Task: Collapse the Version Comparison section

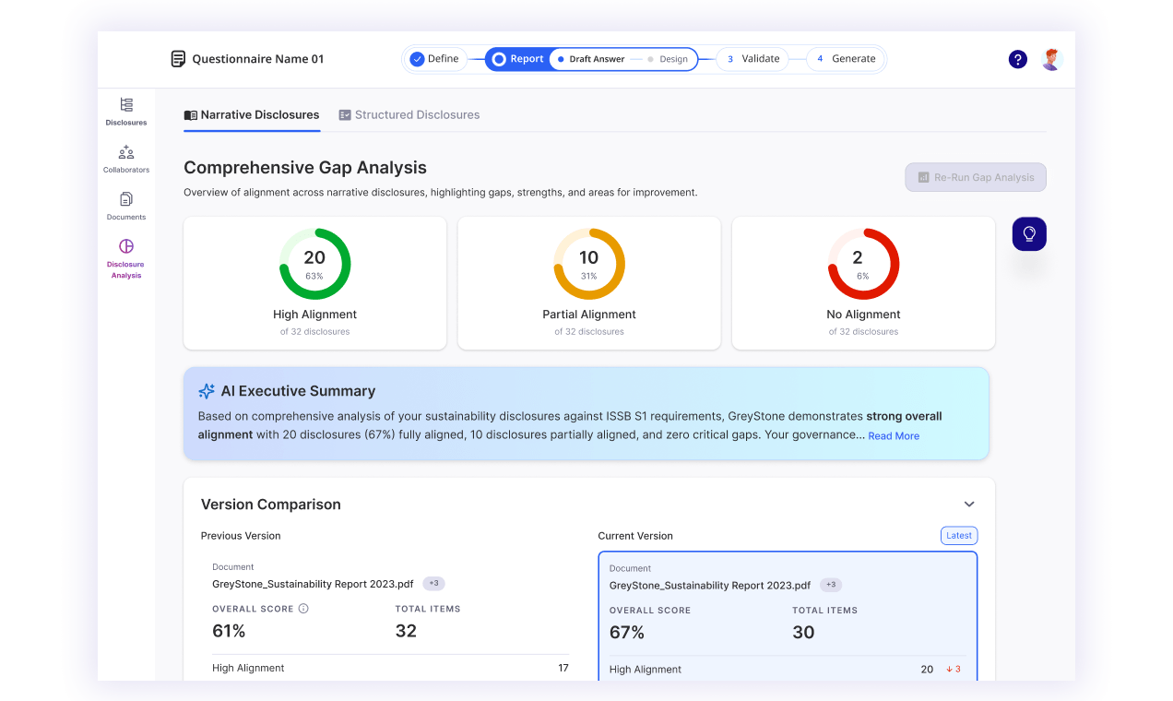Action: click(x=969, y=505)
